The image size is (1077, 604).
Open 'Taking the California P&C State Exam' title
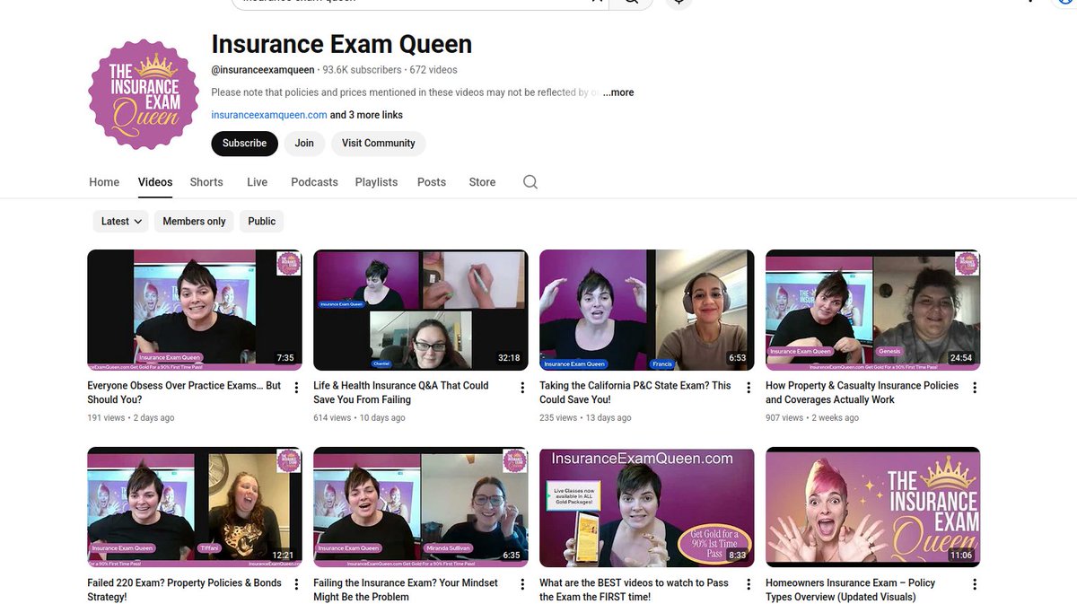point(635,392)
